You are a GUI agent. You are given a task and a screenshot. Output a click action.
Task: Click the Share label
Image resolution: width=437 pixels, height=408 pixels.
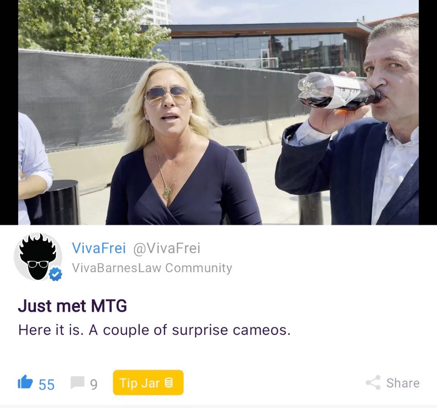coord(403,383)
